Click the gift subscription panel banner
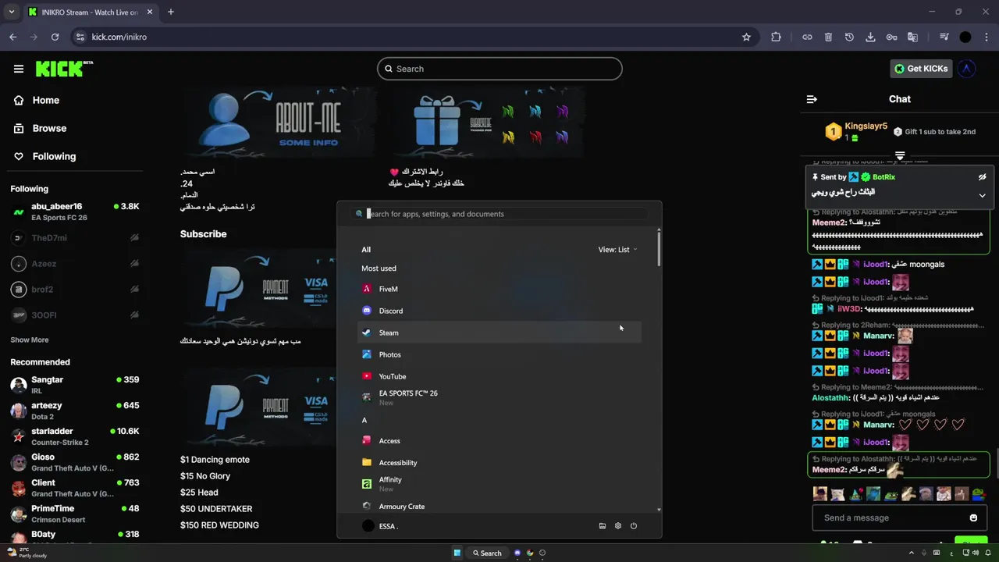 tap(486, 123)
